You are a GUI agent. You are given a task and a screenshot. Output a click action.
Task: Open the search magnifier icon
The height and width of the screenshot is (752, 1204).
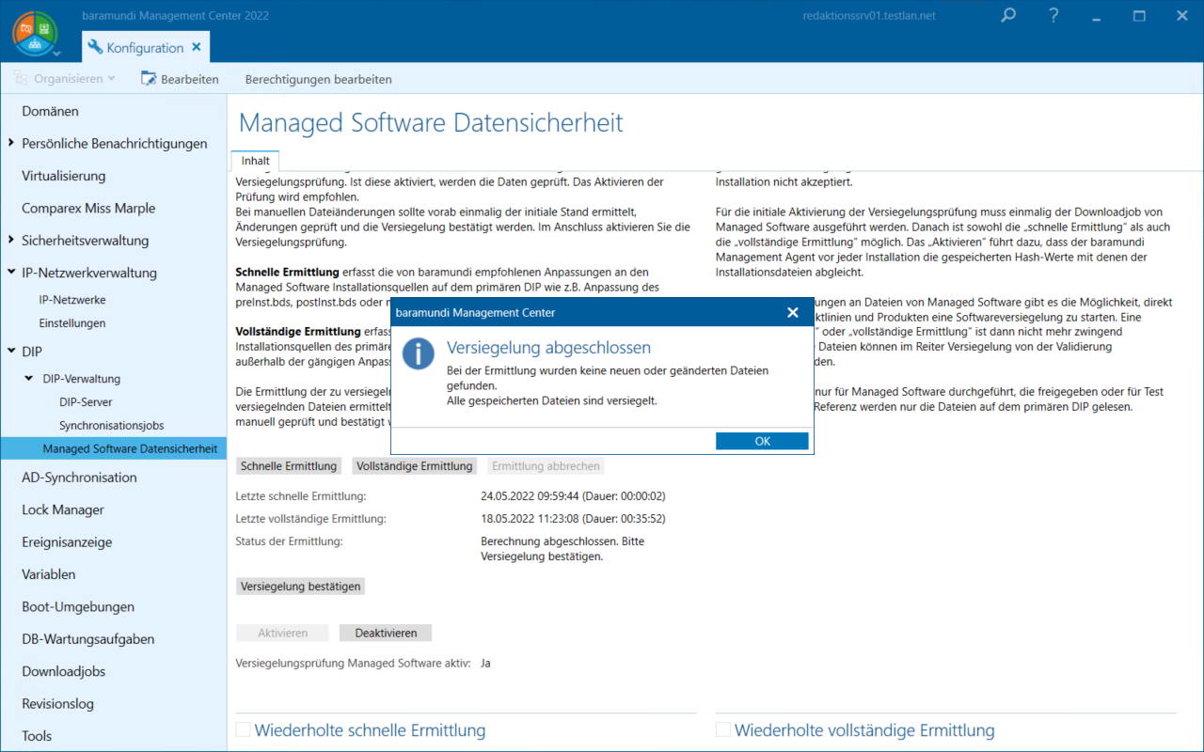click(x=1007, y=16)
